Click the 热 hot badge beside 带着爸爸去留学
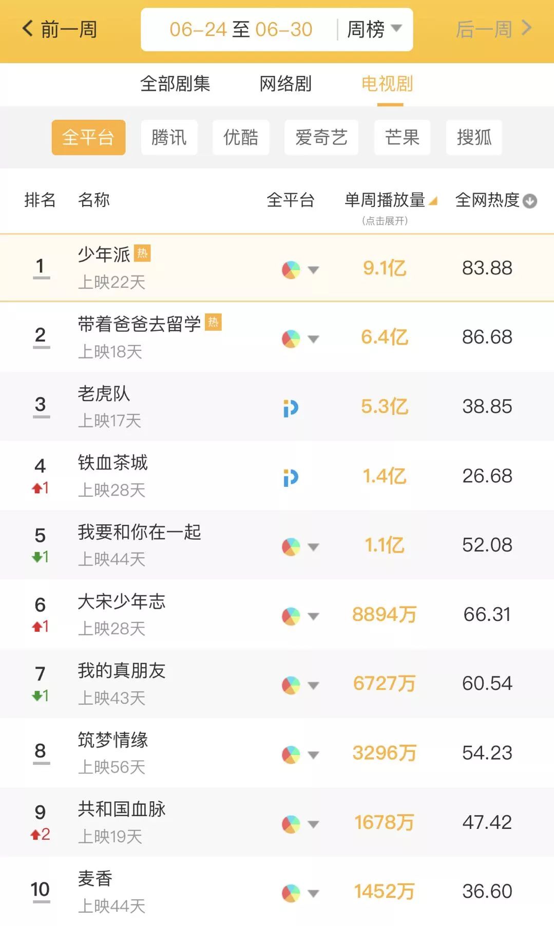The height and width of the screenshot is (926, 554). 213,322
